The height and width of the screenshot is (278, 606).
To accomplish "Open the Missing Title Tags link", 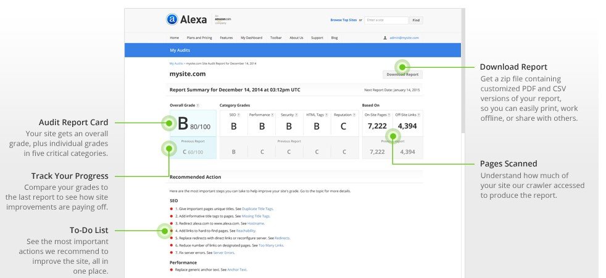I will point(256,216).
